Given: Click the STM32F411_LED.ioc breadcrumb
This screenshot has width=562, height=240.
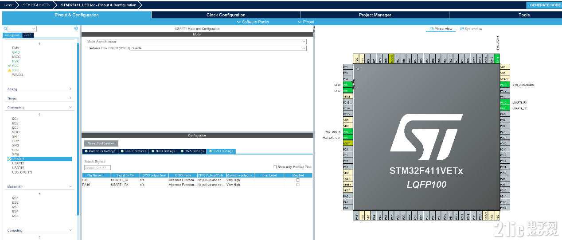Looking at the screenshot, I should click(x=98, y=5).
